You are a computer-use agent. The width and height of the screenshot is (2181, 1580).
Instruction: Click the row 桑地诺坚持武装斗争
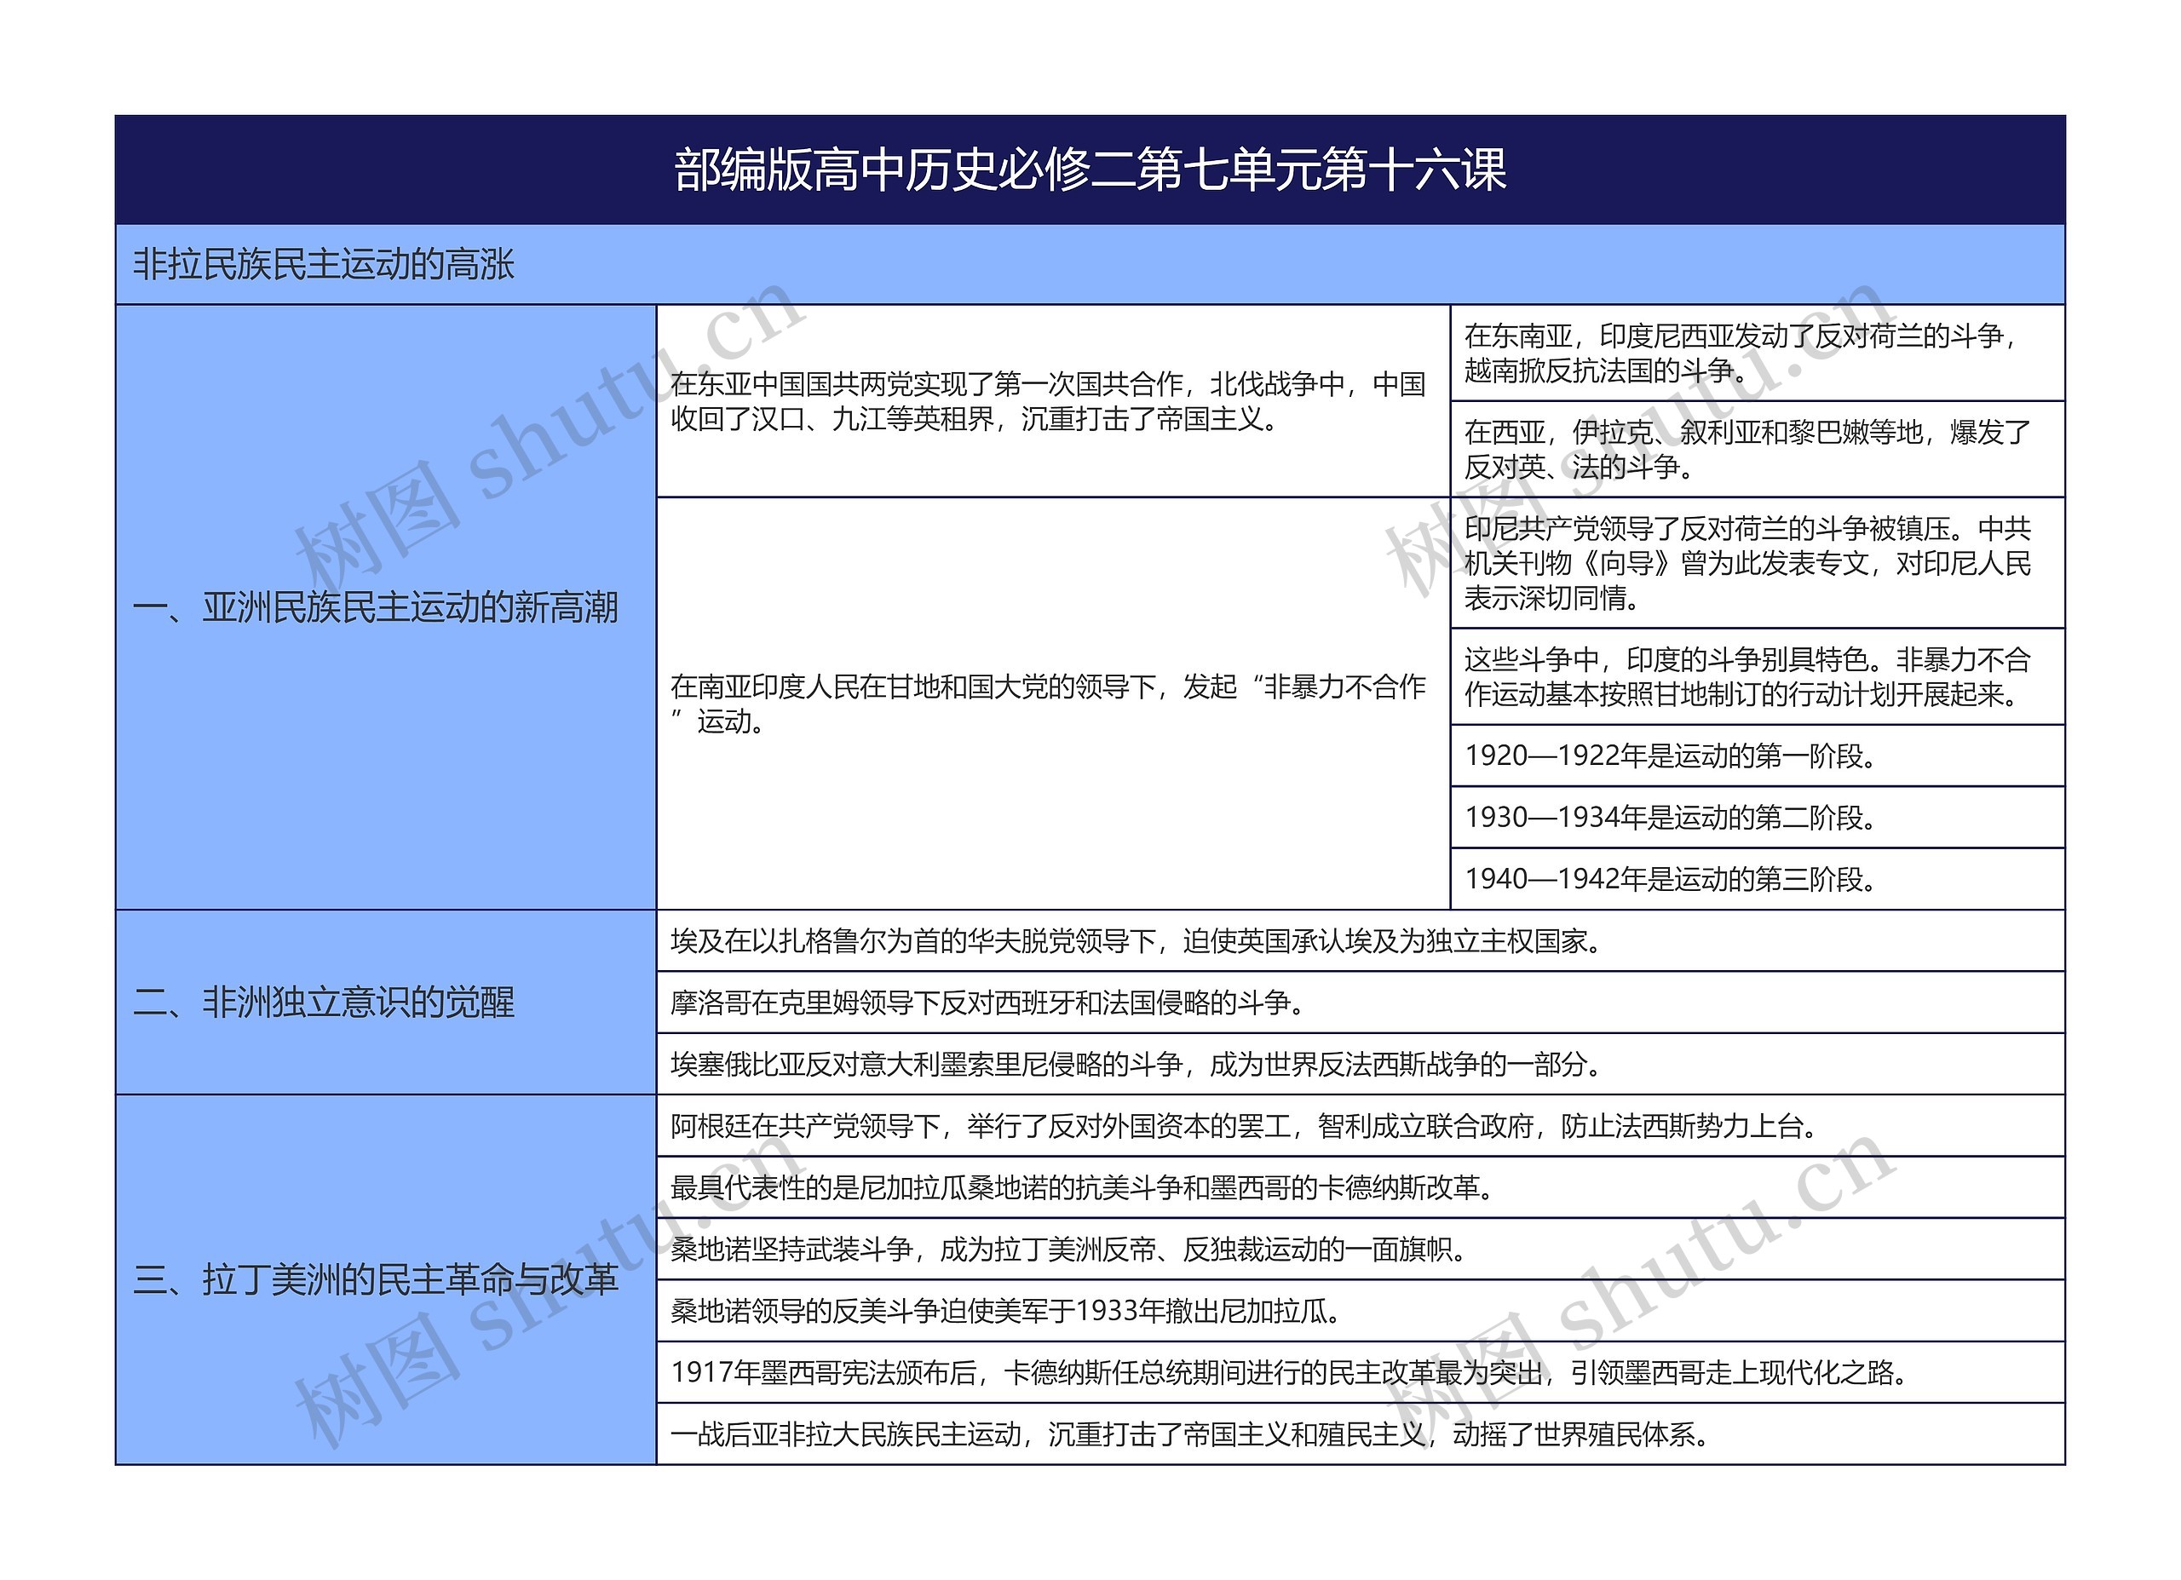1361,1248
